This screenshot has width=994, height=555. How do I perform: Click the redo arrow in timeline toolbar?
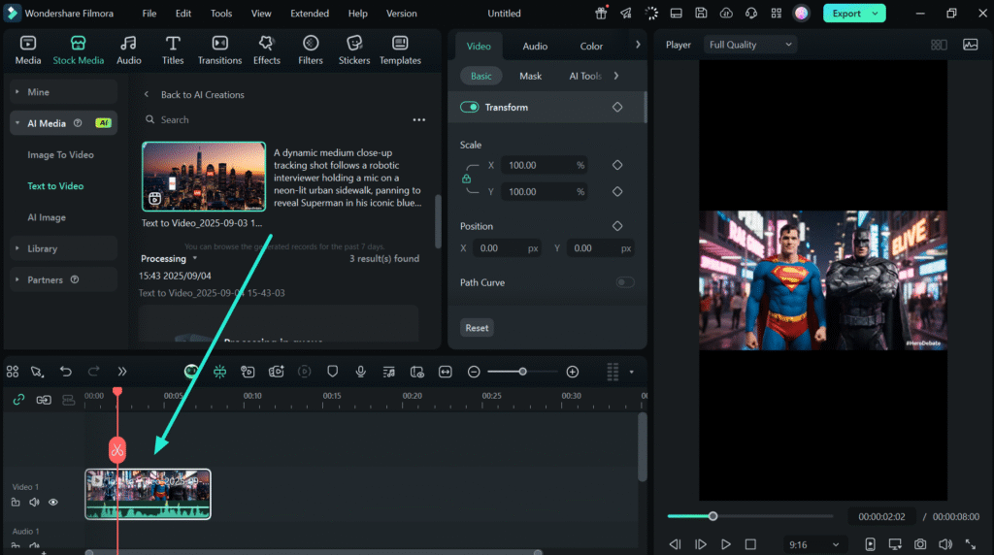click(94, 372)
